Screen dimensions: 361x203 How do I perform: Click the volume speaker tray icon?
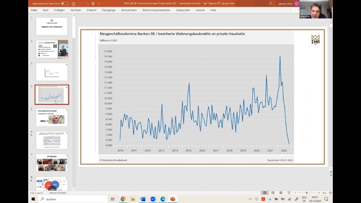pos(283,199)
